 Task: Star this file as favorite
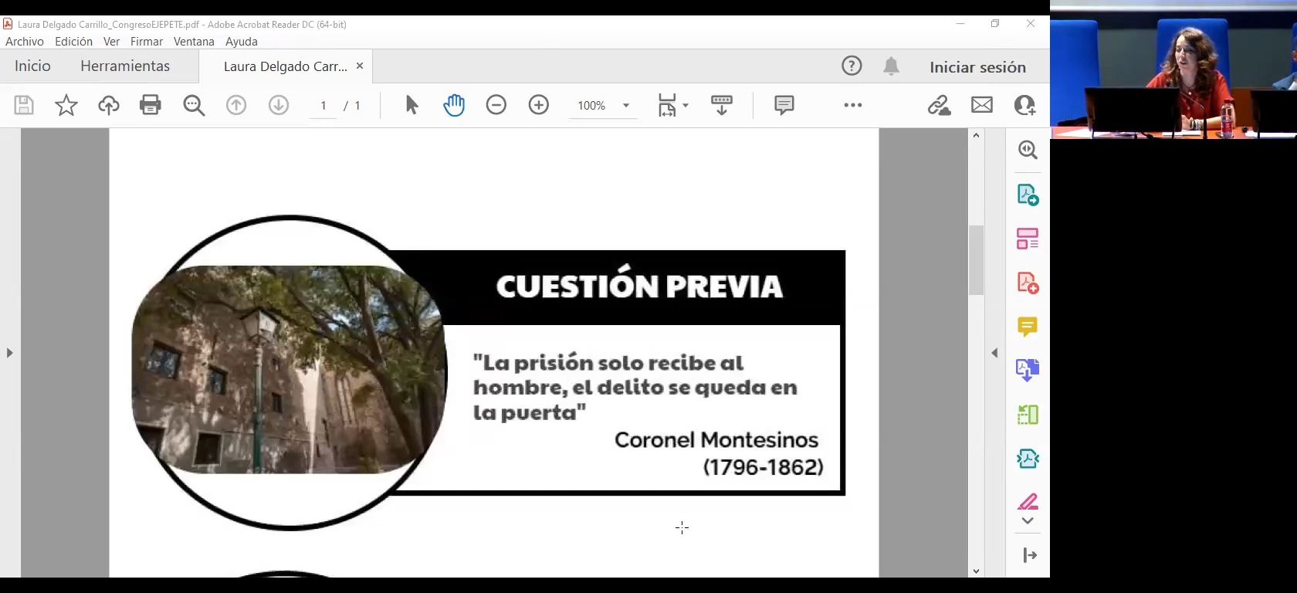(66, 105)
